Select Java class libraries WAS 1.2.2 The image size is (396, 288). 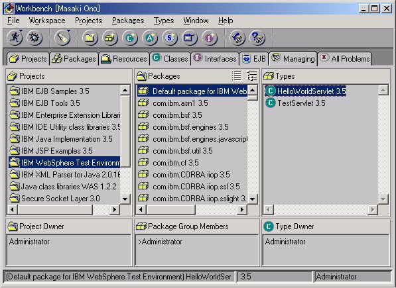tap(64, 187)
